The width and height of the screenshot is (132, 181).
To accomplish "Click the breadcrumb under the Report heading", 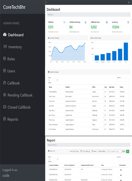I will tap(52, 145).
